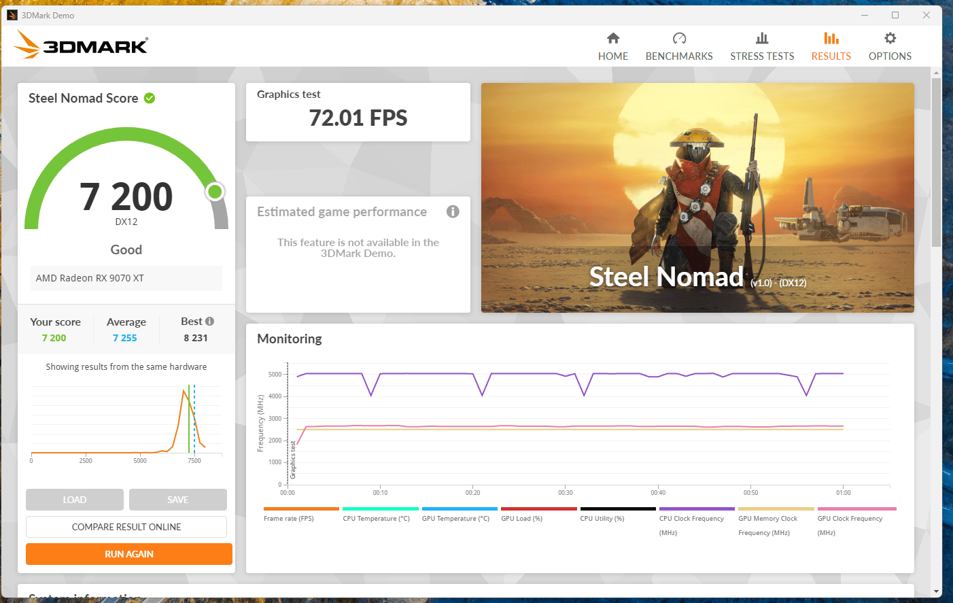Click the green Your score value
Viewport: 953px width, 603px height.
click(54, 338)
